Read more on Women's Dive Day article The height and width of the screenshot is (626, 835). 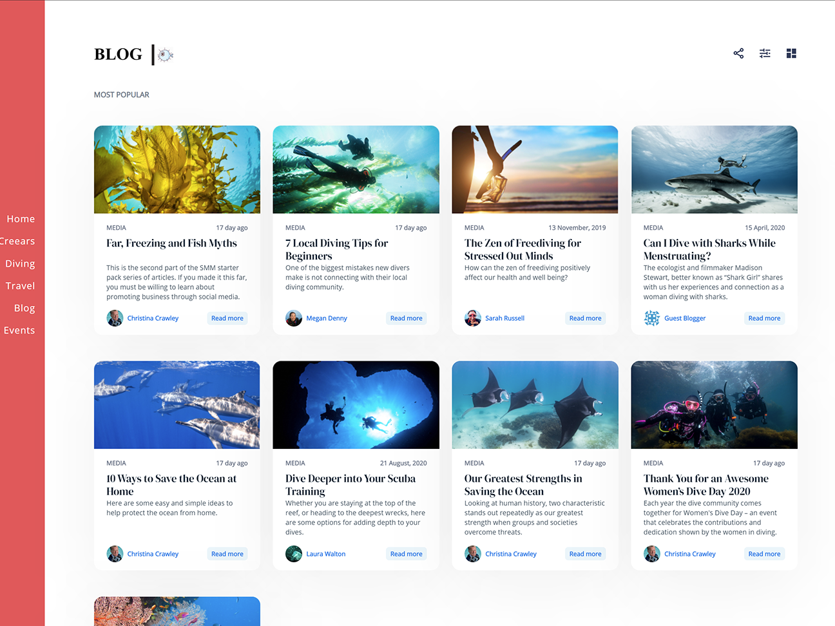click(x=764, y=554)
